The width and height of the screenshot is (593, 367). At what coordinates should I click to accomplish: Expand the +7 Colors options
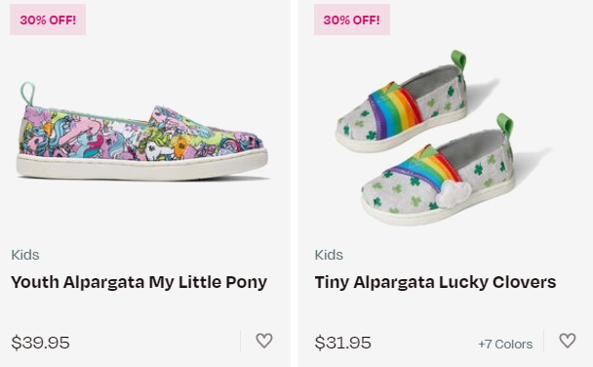coord(505,344)
